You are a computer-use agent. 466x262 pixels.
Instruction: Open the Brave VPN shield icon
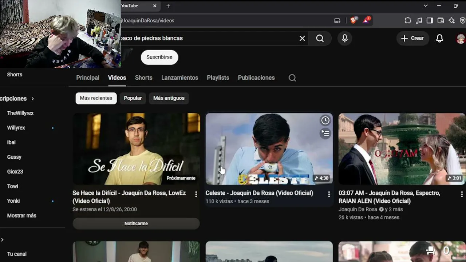pyautogui.click(x=462, y=20)
